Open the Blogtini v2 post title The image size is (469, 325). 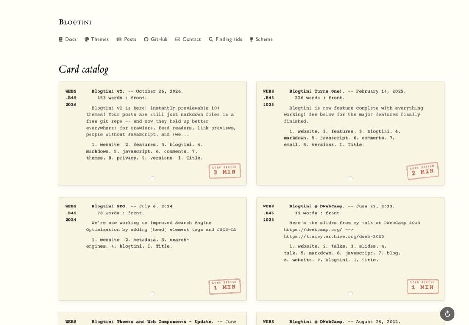(x=108, y=91)
